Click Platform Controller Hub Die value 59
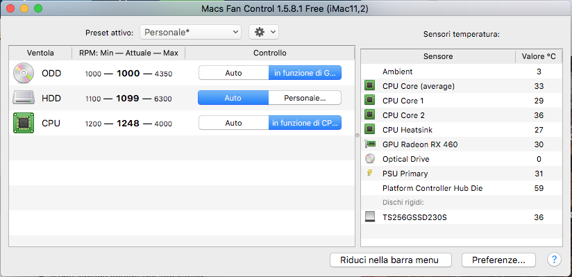This screenshot has width=572, height=277. coord(539,188)
